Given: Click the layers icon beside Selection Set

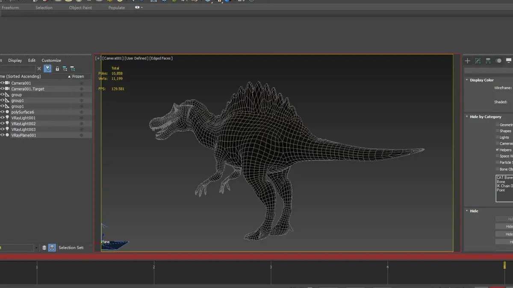Looking at the screenshot, I should pos(44,247).
